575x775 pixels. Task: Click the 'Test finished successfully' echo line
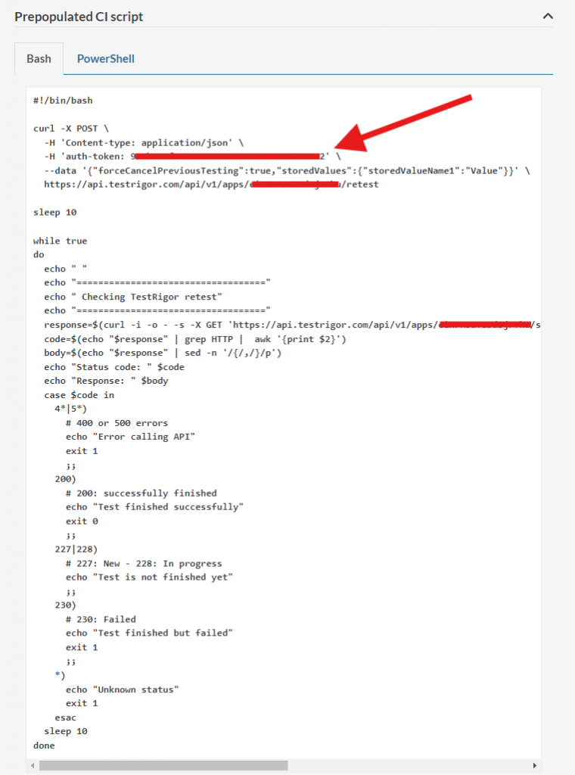click(x=154, y=507)
